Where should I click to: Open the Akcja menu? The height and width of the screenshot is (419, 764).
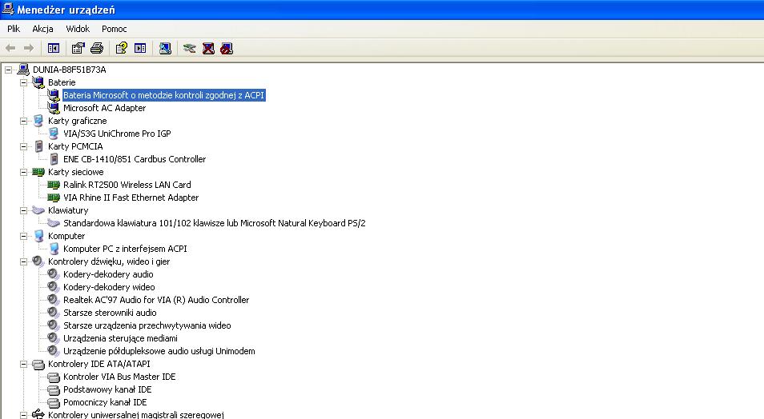point(43,29)
